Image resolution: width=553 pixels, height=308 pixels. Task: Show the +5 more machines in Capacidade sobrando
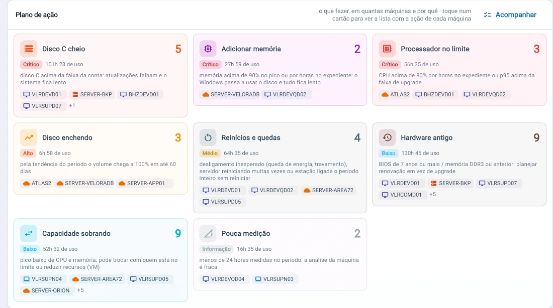80,290
